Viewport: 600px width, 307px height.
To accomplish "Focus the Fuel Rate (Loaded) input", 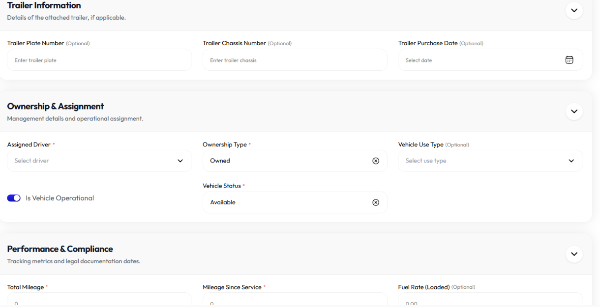I will [x=490, y=300].
